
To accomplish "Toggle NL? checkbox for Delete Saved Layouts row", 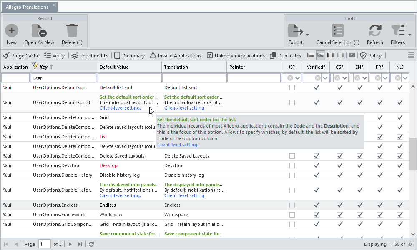I will [400, 156].
